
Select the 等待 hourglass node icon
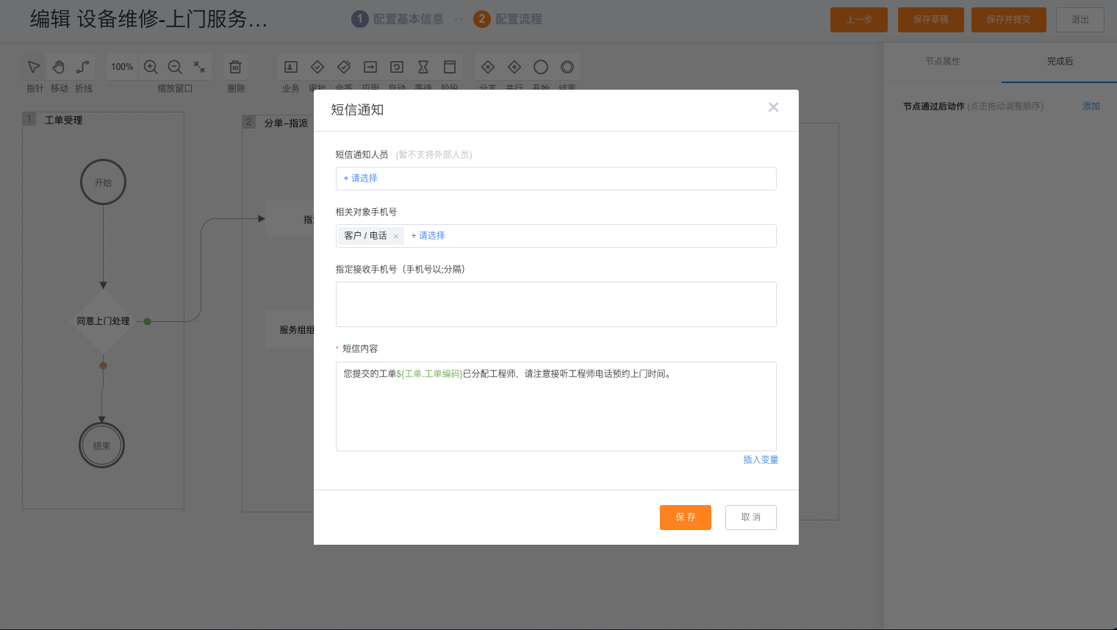(423, 67)
